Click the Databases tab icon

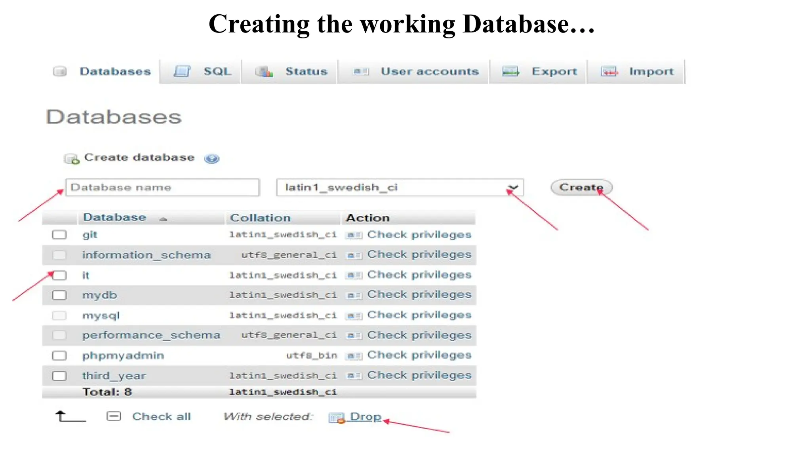tap(60, 72)
